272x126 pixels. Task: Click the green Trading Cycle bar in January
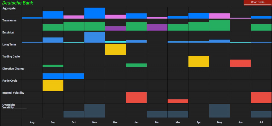click(136, 65)
